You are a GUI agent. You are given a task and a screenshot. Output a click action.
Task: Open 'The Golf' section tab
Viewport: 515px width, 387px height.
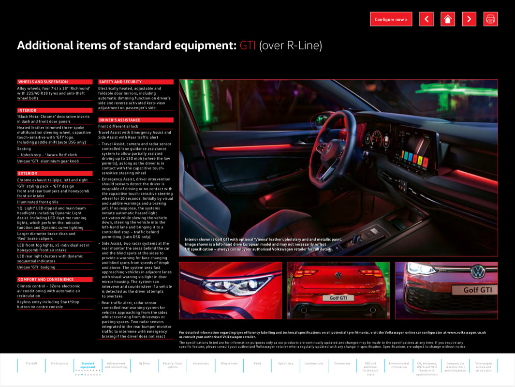coord(31,363)
